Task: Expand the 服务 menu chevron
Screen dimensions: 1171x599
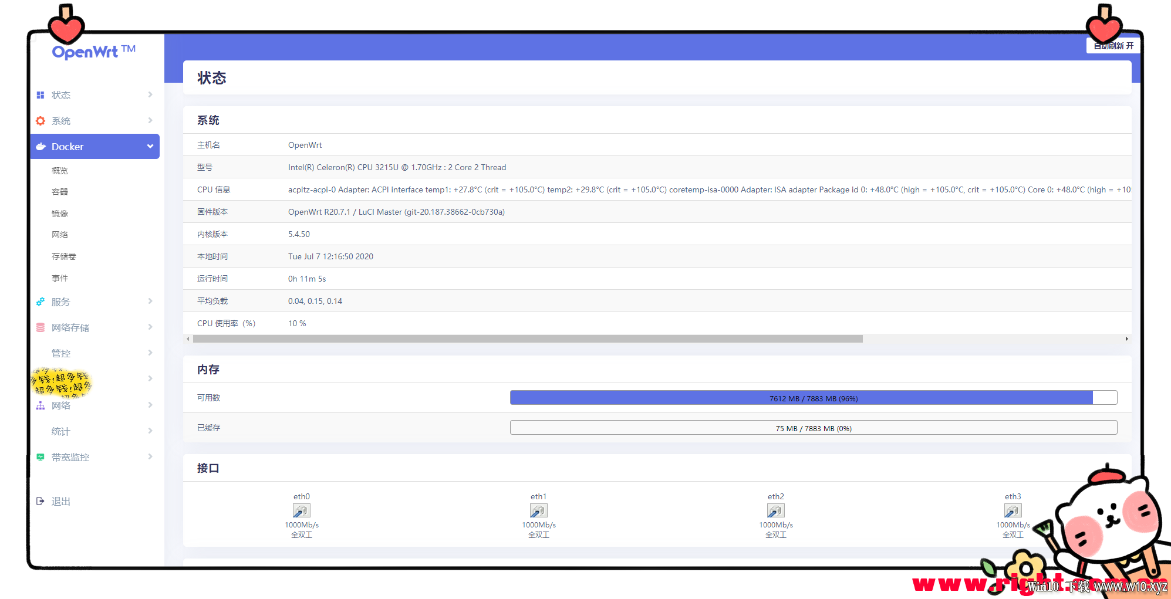Action: [x=150, y=302]
